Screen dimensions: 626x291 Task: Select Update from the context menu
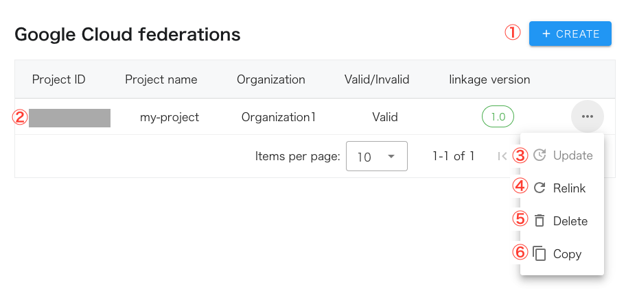coord(563,155)
